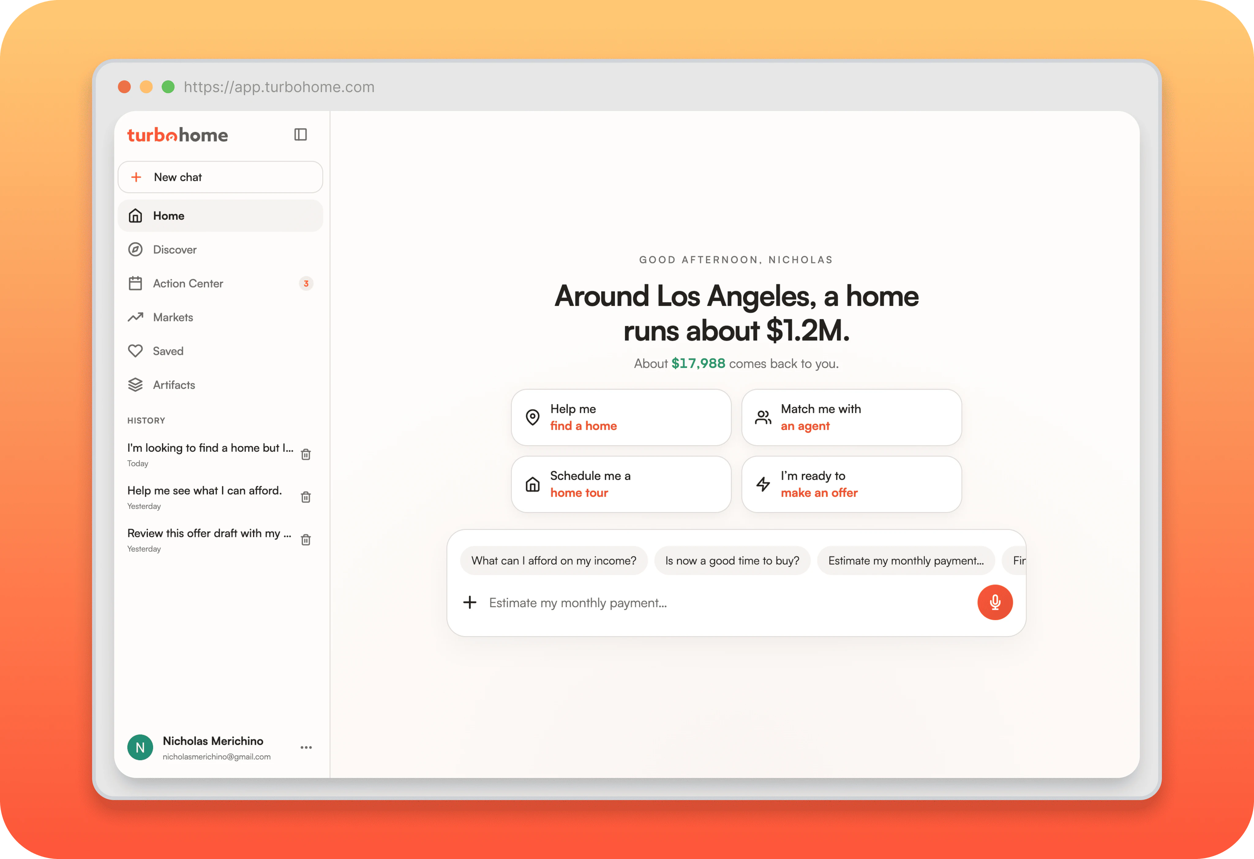This screenshot has height=859, width=1254.
Task: Choose 'I'm ready to make an offer' card
Action: click(851, 484)
